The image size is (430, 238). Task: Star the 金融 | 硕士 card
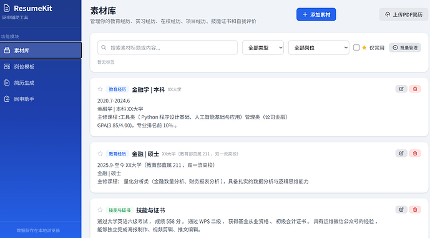coord(100,154)
